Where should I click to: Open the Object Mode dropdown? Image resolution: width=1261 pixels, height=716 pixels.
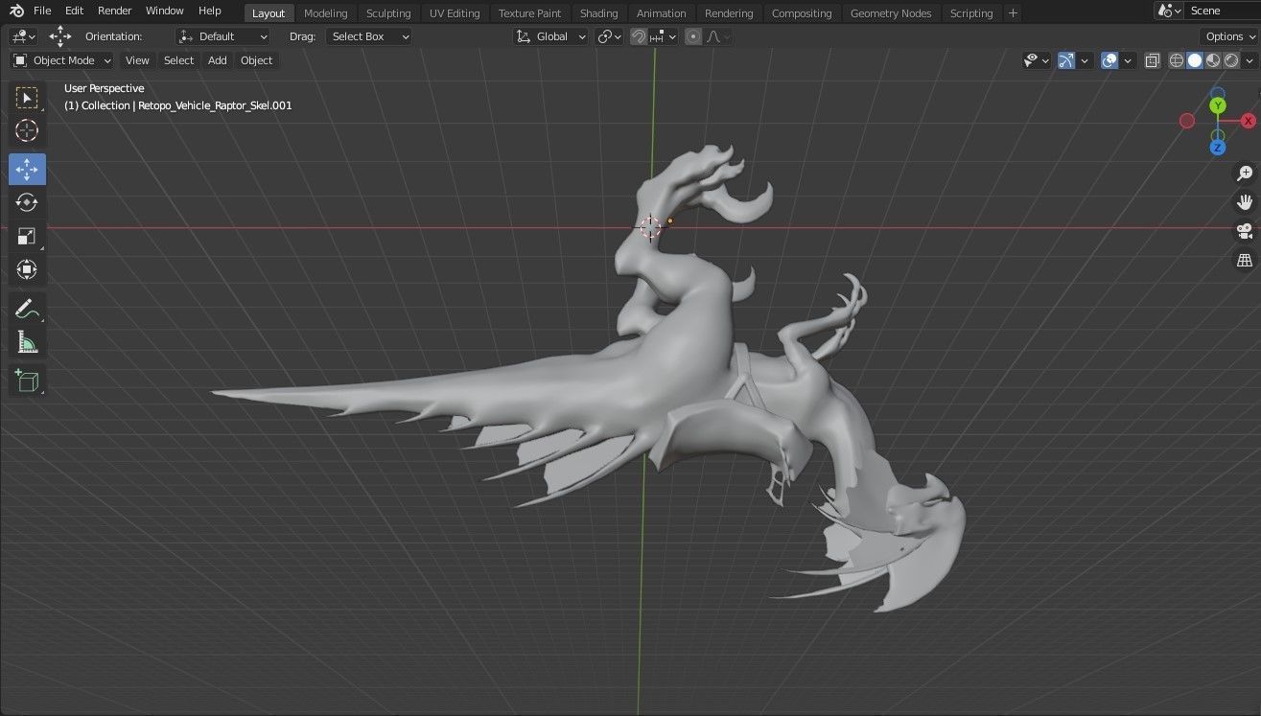pyautogui.click(x=62, y=60)
